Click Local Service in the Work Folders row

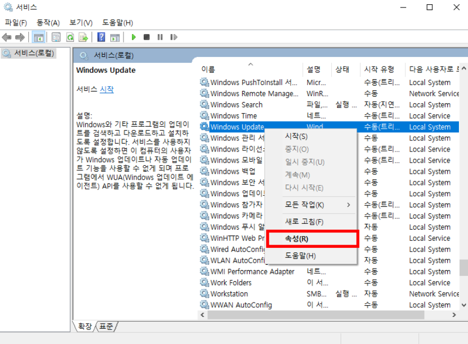pos(430,283)
